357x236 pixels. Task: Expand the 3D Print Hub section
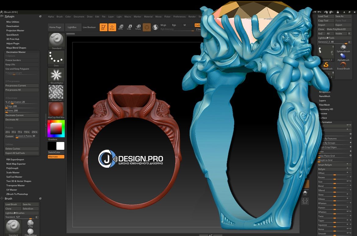point(13,39)
